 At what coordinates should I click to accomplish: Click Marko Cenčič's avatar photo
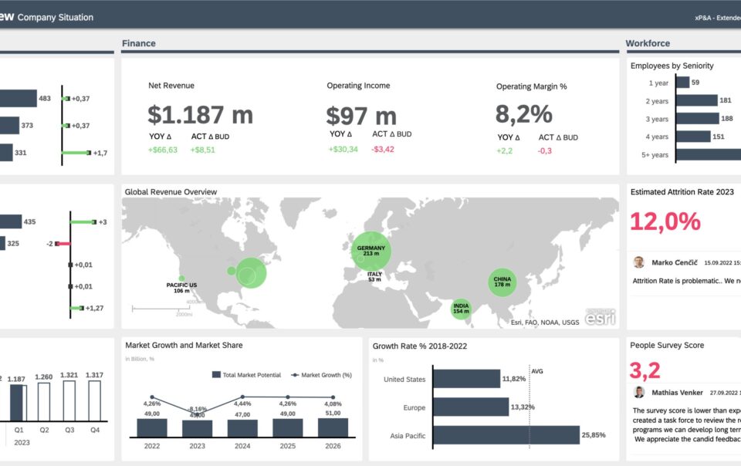pyautogui.click(x=638, y=262)
